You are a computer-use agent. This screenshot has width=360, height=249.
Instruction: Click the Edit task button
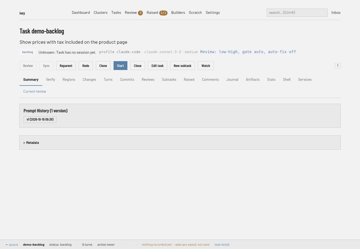158,66
